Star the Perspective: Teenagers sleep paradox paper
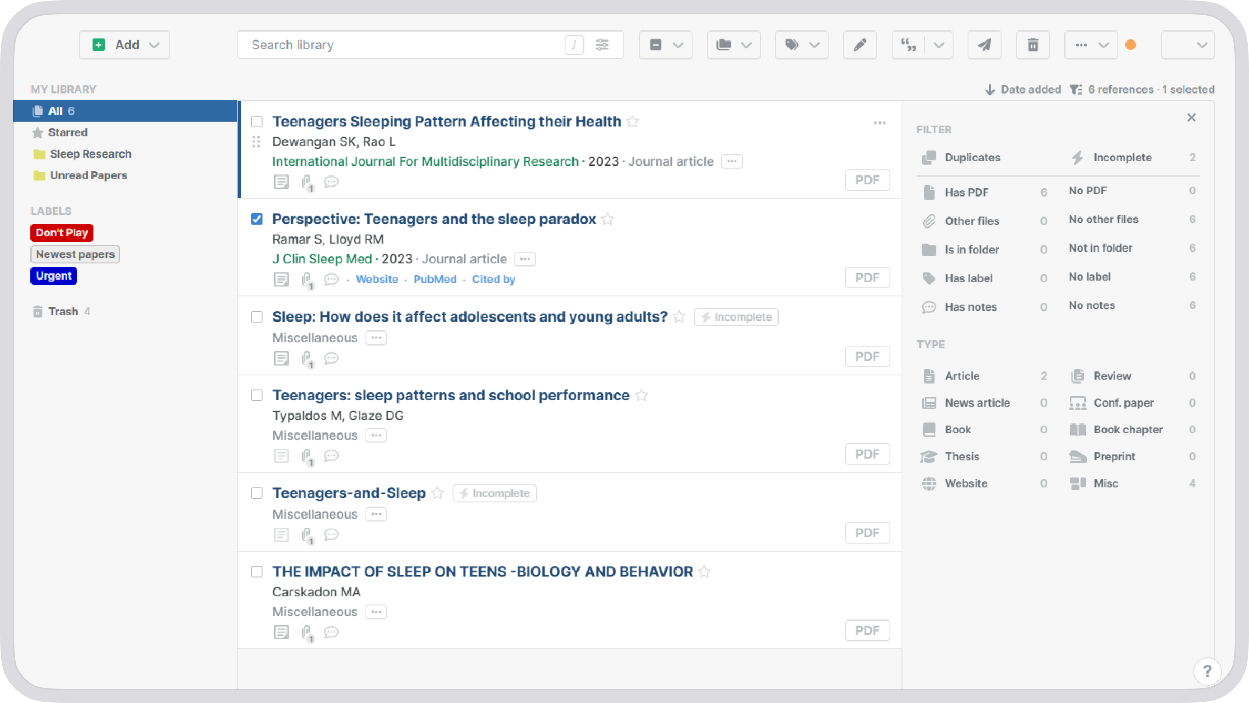This screenshot has height=703, width=1249. (608, 219)
